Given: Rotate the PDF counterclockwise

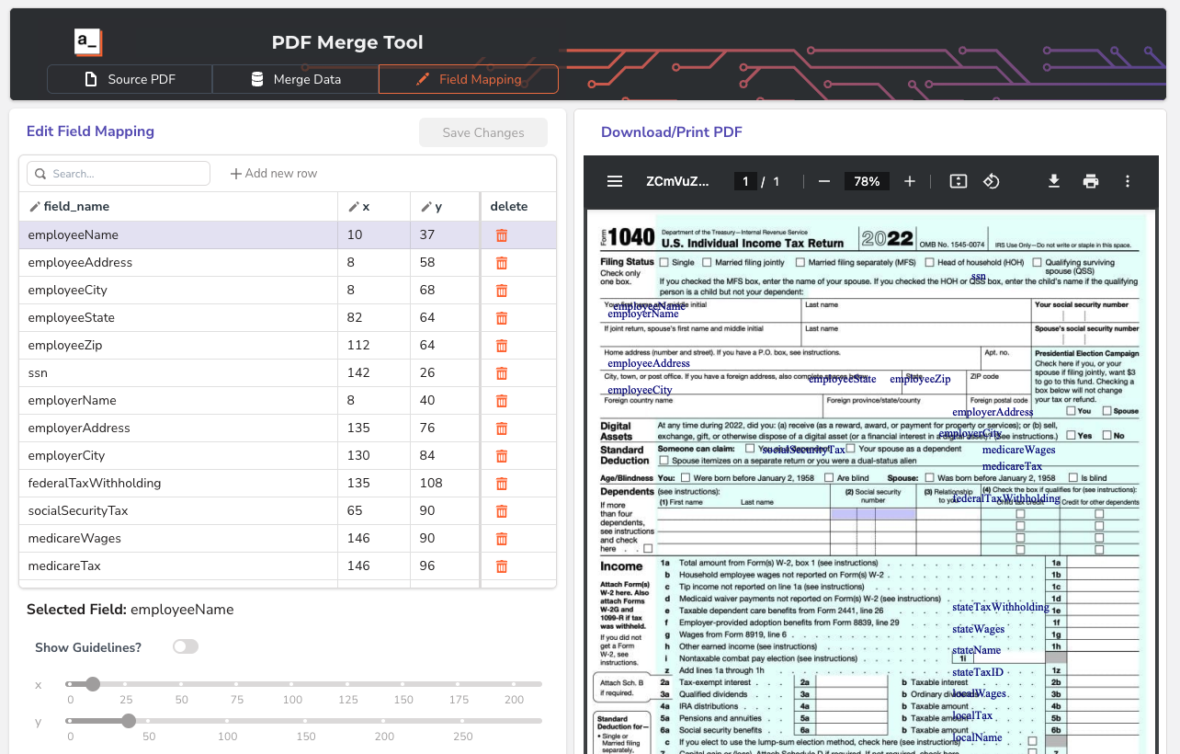Looking at the screenshot, I should (x=991, y=181).
